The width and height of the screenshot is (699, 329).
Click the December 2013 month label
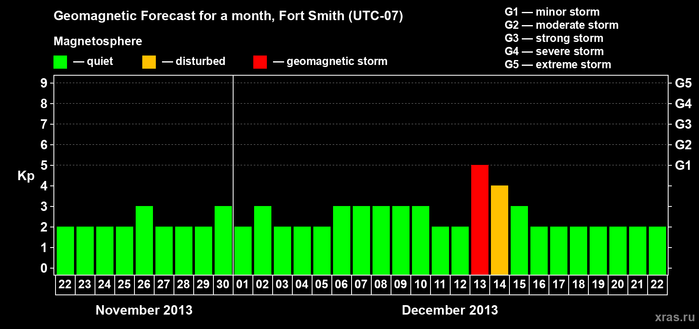click(x=450, y=310)
